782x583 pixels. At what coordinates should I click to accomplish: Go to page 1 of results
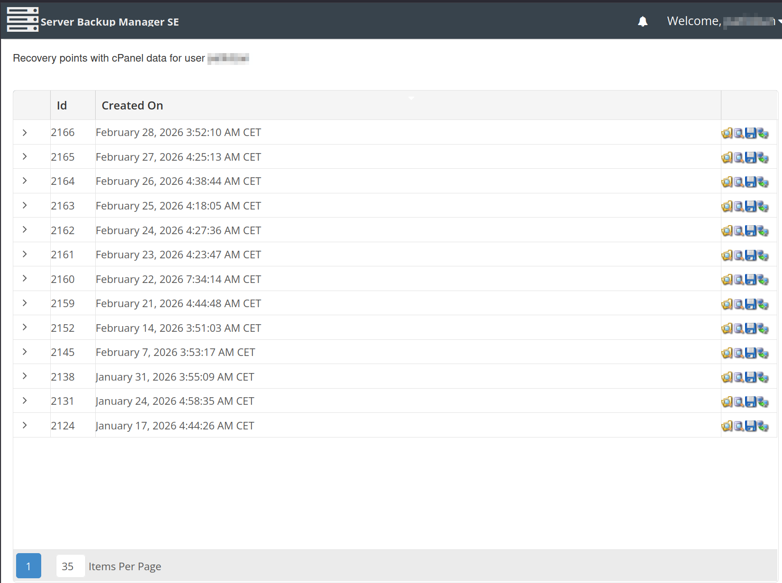[x=28, y=566]
